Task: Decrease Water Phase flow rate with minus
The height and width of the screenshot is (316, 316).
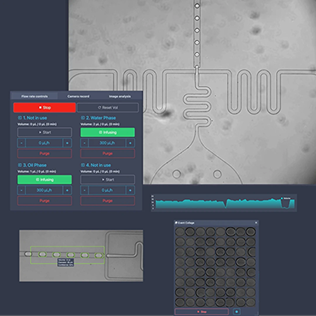Action: point(85,143)
